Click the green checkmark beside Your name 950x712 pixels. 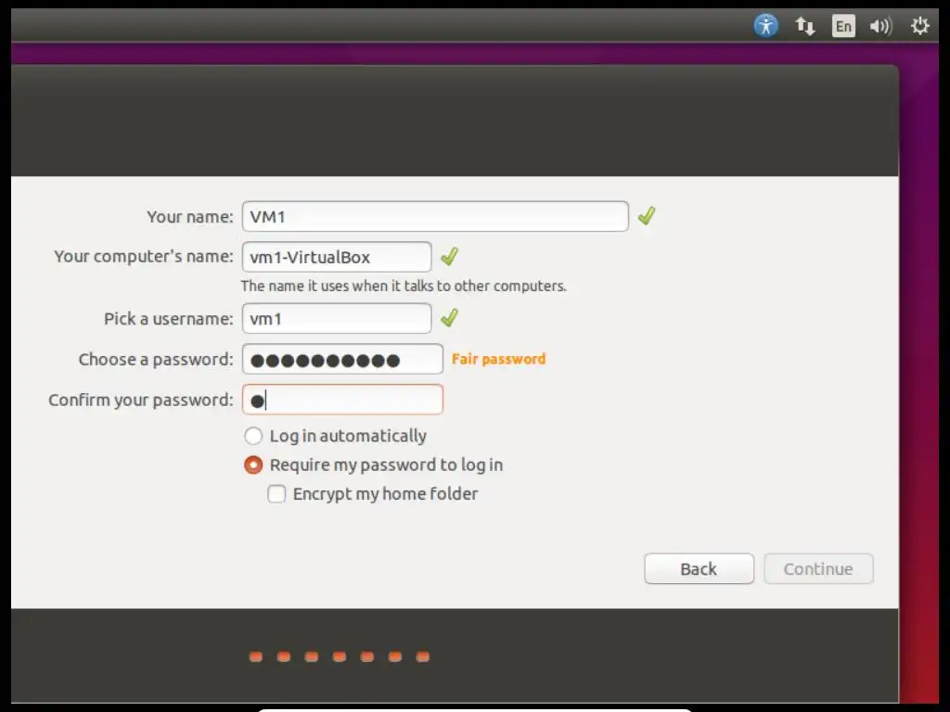pos(647,215)
